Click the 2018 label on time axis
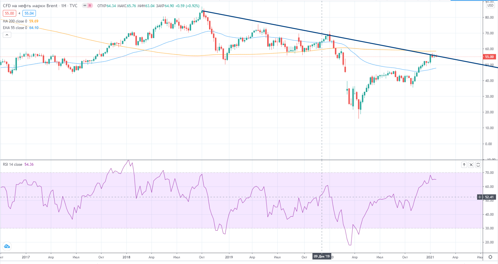The image size is (498, 264). click(x=126, y=257)
